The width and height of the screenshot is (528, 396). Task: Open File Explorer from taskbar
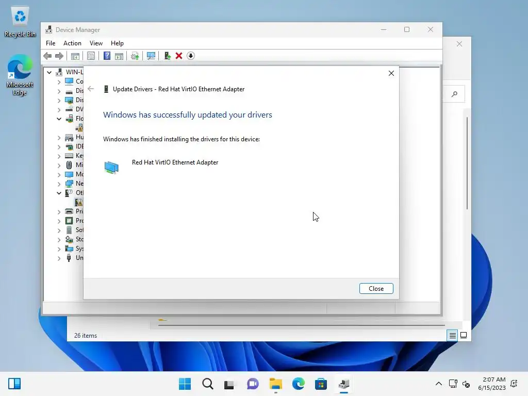tap(275, 384)
